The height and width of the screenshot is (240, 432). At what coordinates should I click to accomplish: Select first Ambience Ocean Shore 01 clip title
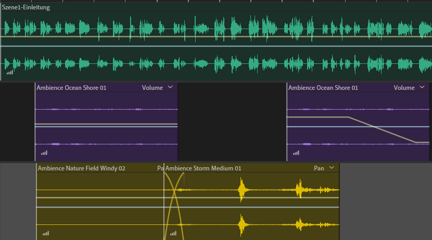pyautogui.click(x=71, y=88)
